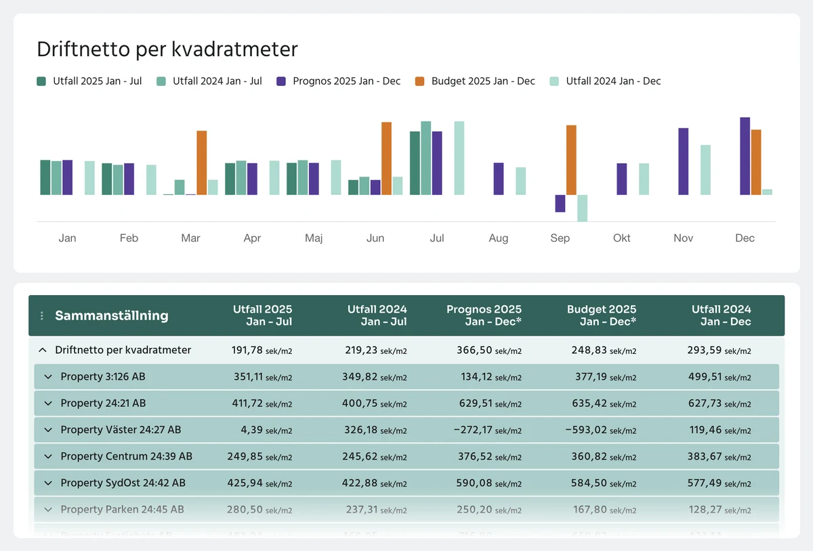Click the 400,75 sek/m2 value cell
This screenshot has width=813, height=551.
(375, 403)
